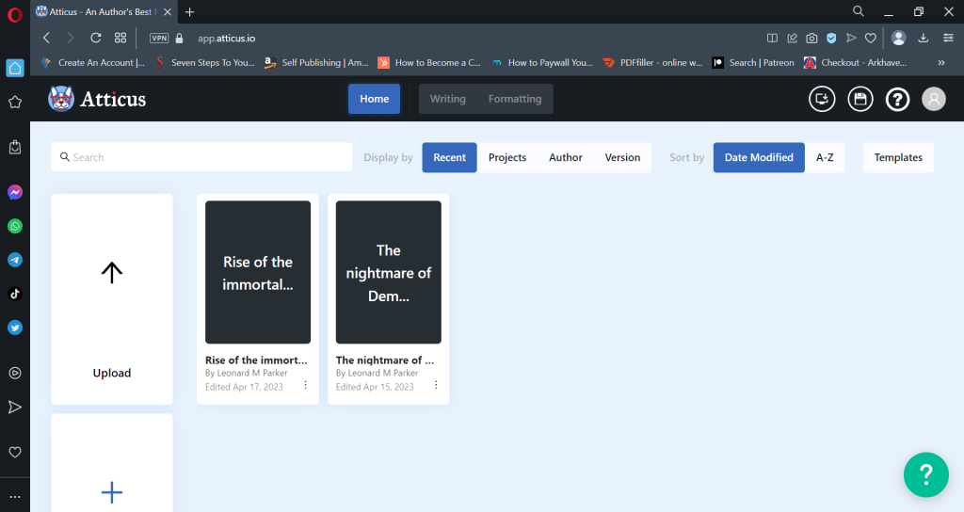Open options menu for Rise of the immortal book

point(305,385)
